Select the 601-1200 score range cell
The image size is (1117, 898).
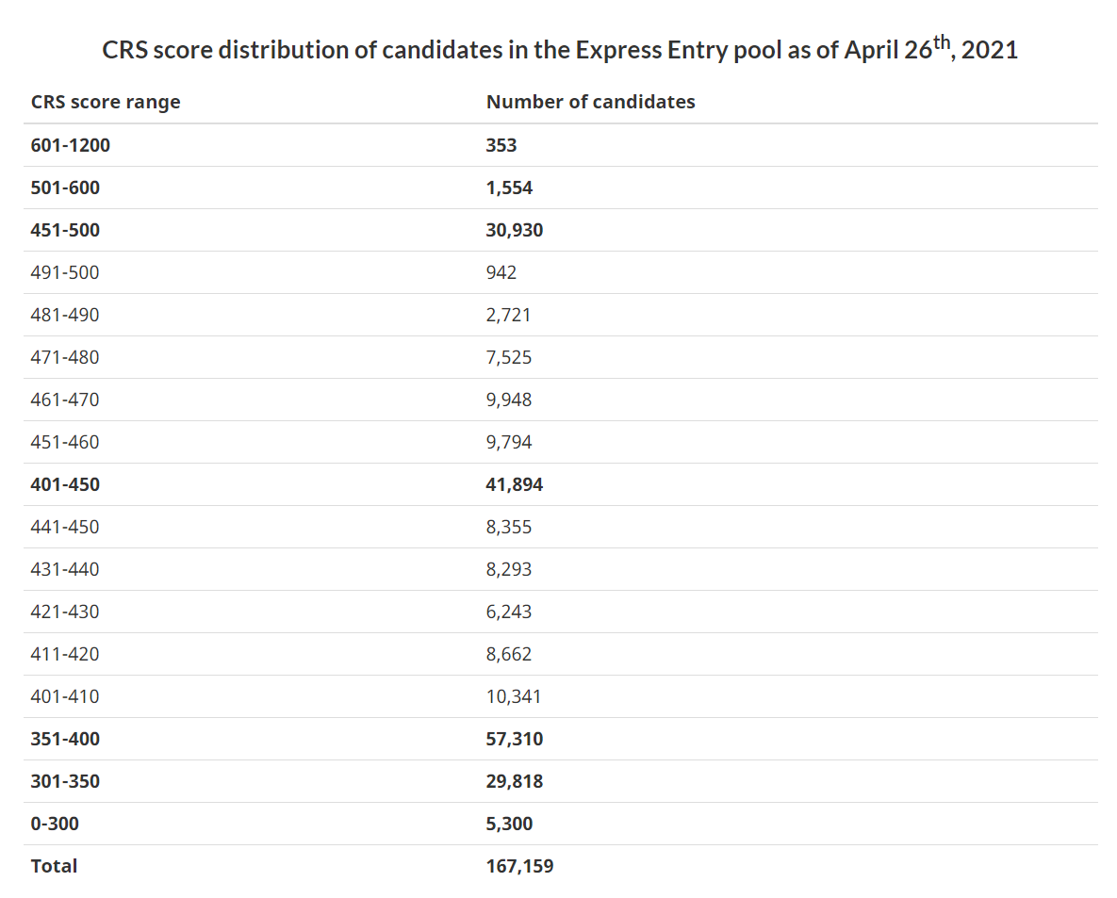coord(77,145)
